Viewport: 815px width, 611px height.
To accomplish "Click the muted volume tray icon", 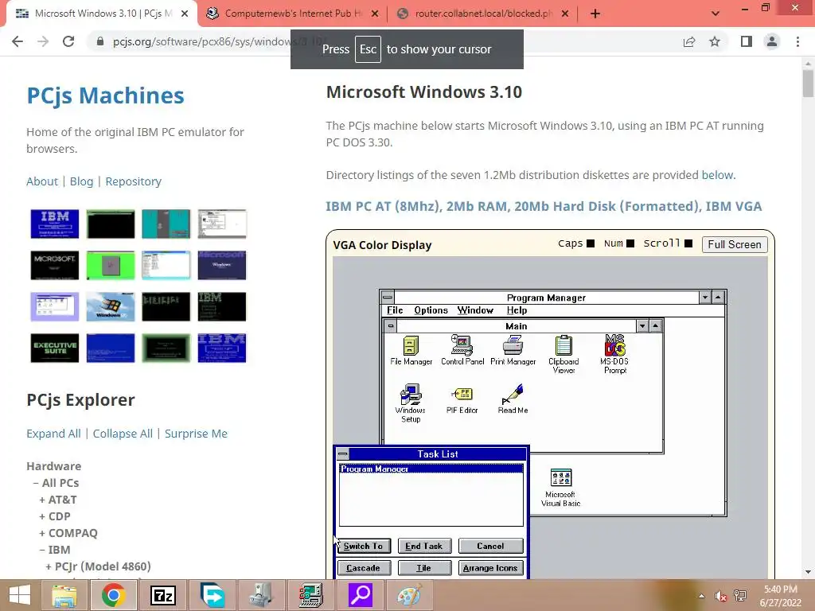I will 720,596.
